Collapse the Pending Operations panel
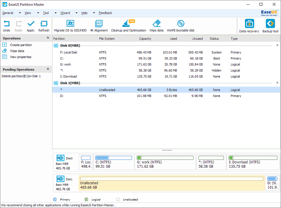Screen dimensions: 281x208 [x=48, y=69]
